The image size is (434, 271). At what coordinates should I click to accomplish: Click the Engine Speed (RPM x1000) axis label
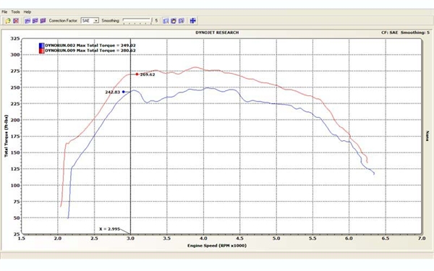(217, 246)
